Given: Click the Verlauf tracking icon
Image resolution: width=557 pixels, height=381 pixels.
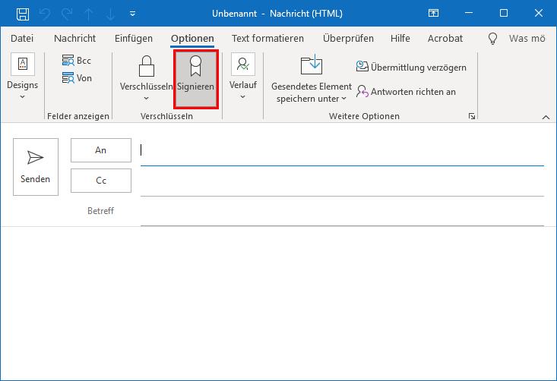Looking at the screenshot, I should 243,65.
